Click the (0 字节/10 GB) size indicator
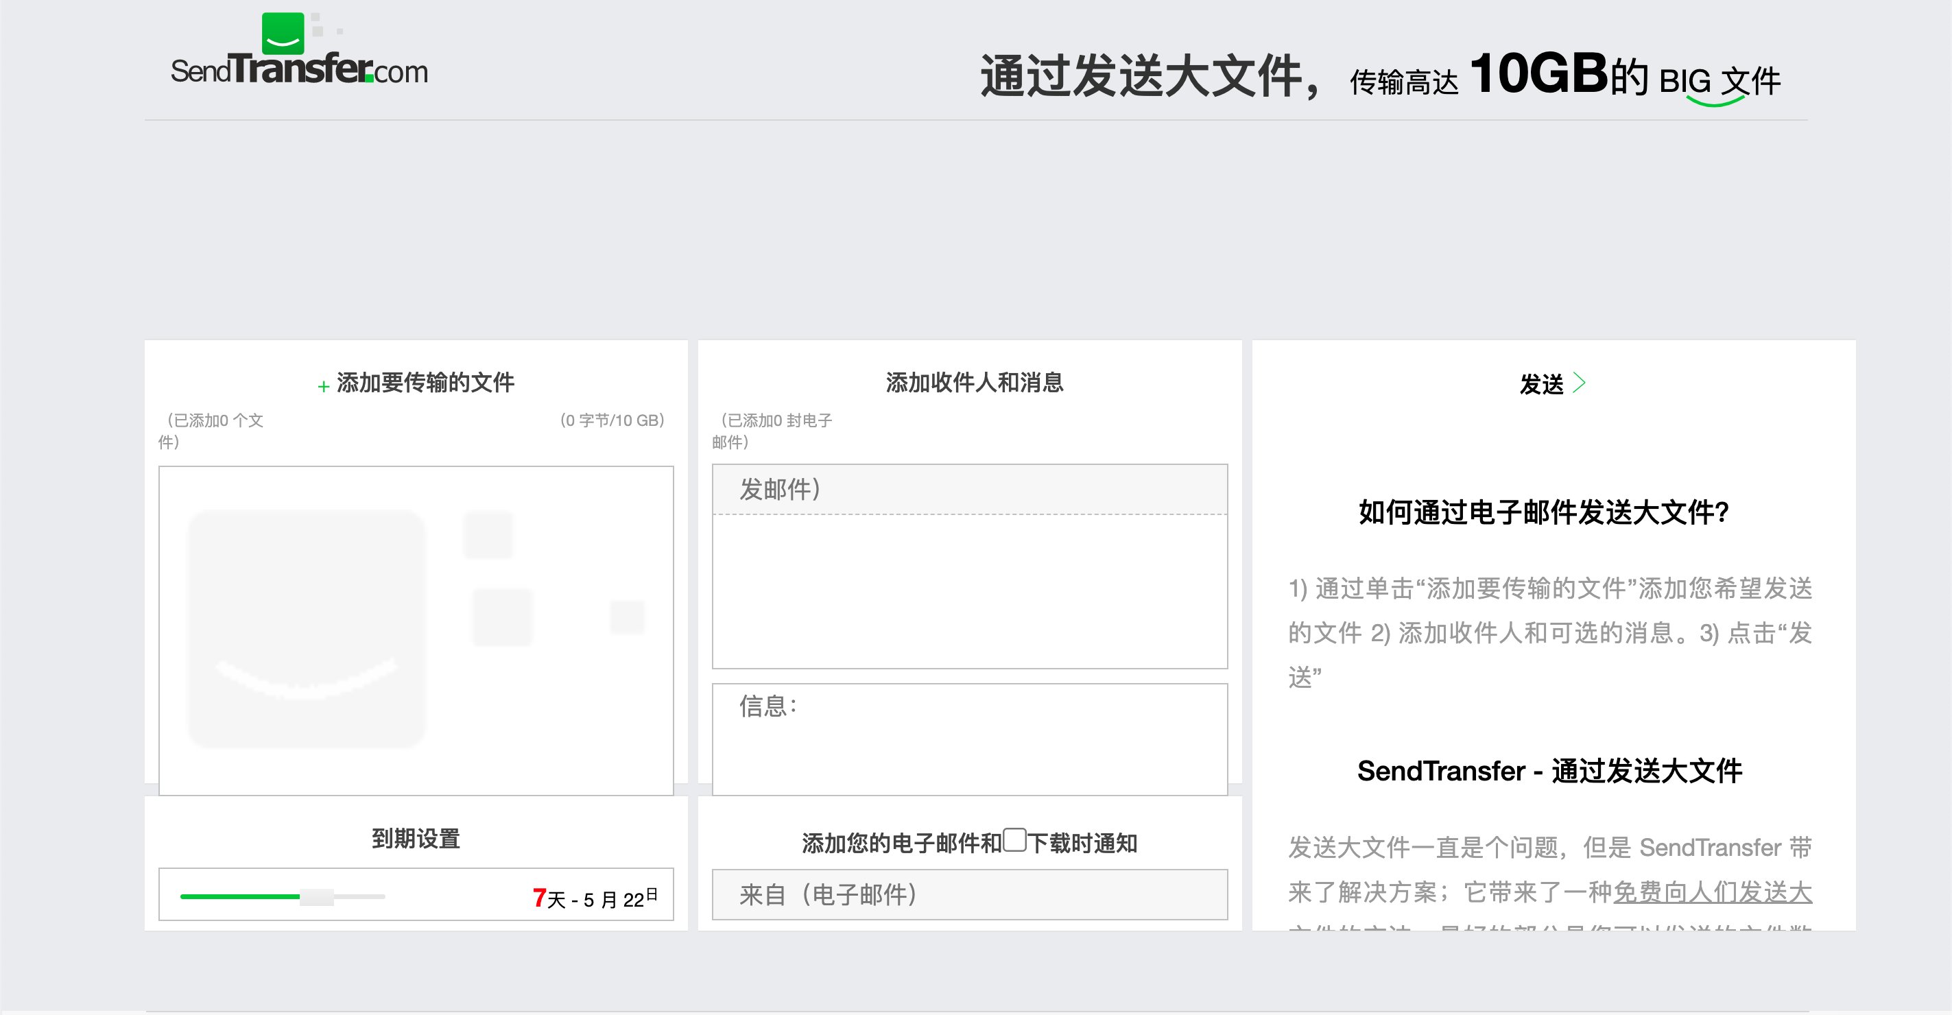 click(612, 420)
